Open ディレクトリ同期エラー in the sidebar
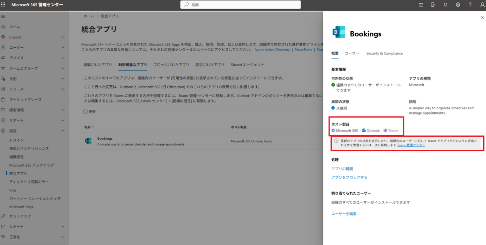 29,182
